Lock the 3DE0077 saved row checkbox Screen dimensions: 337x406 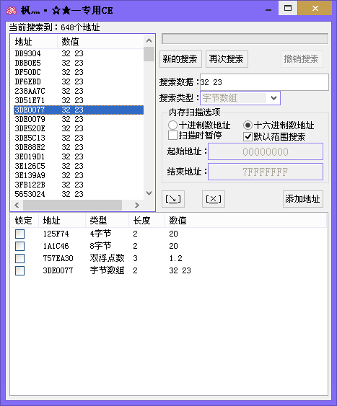(19, 271)
